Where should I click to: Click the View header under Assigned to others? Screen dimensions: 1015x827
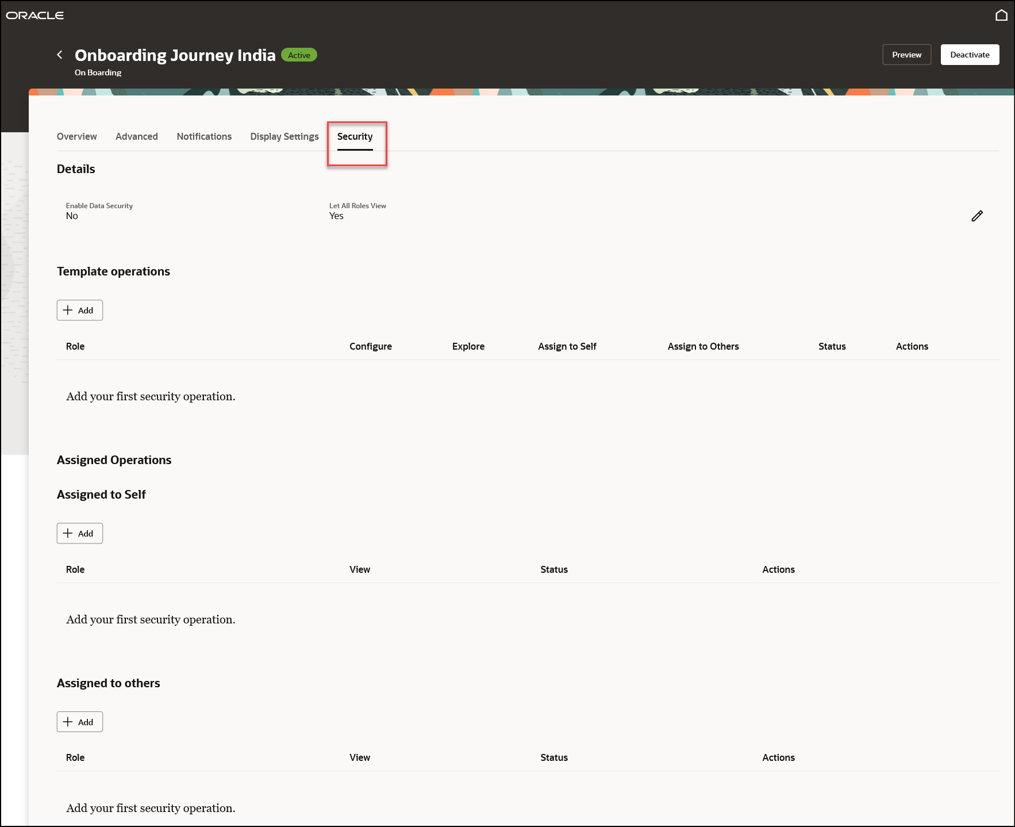[360, 757]
